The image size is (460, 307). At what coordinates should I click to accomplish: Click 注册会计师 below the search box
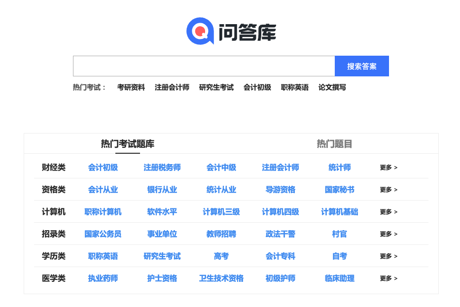[x=172, y=87]
